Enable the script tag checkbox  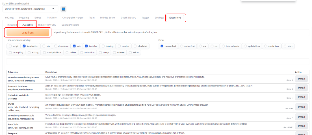[10, 46]
